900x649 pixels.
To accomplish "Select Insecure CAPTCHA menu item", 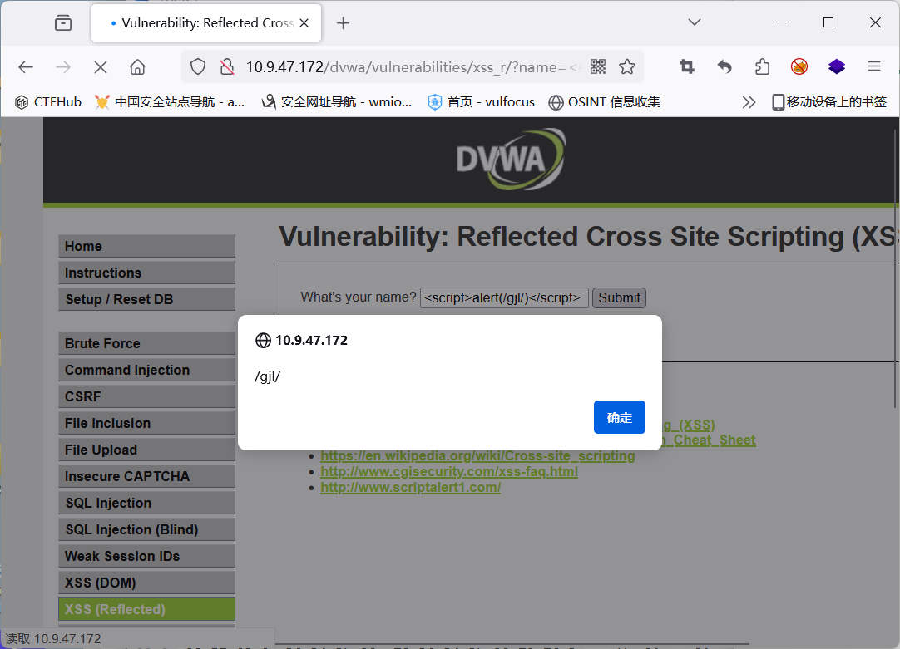I will pyautogui.click(x=147, y=476).
